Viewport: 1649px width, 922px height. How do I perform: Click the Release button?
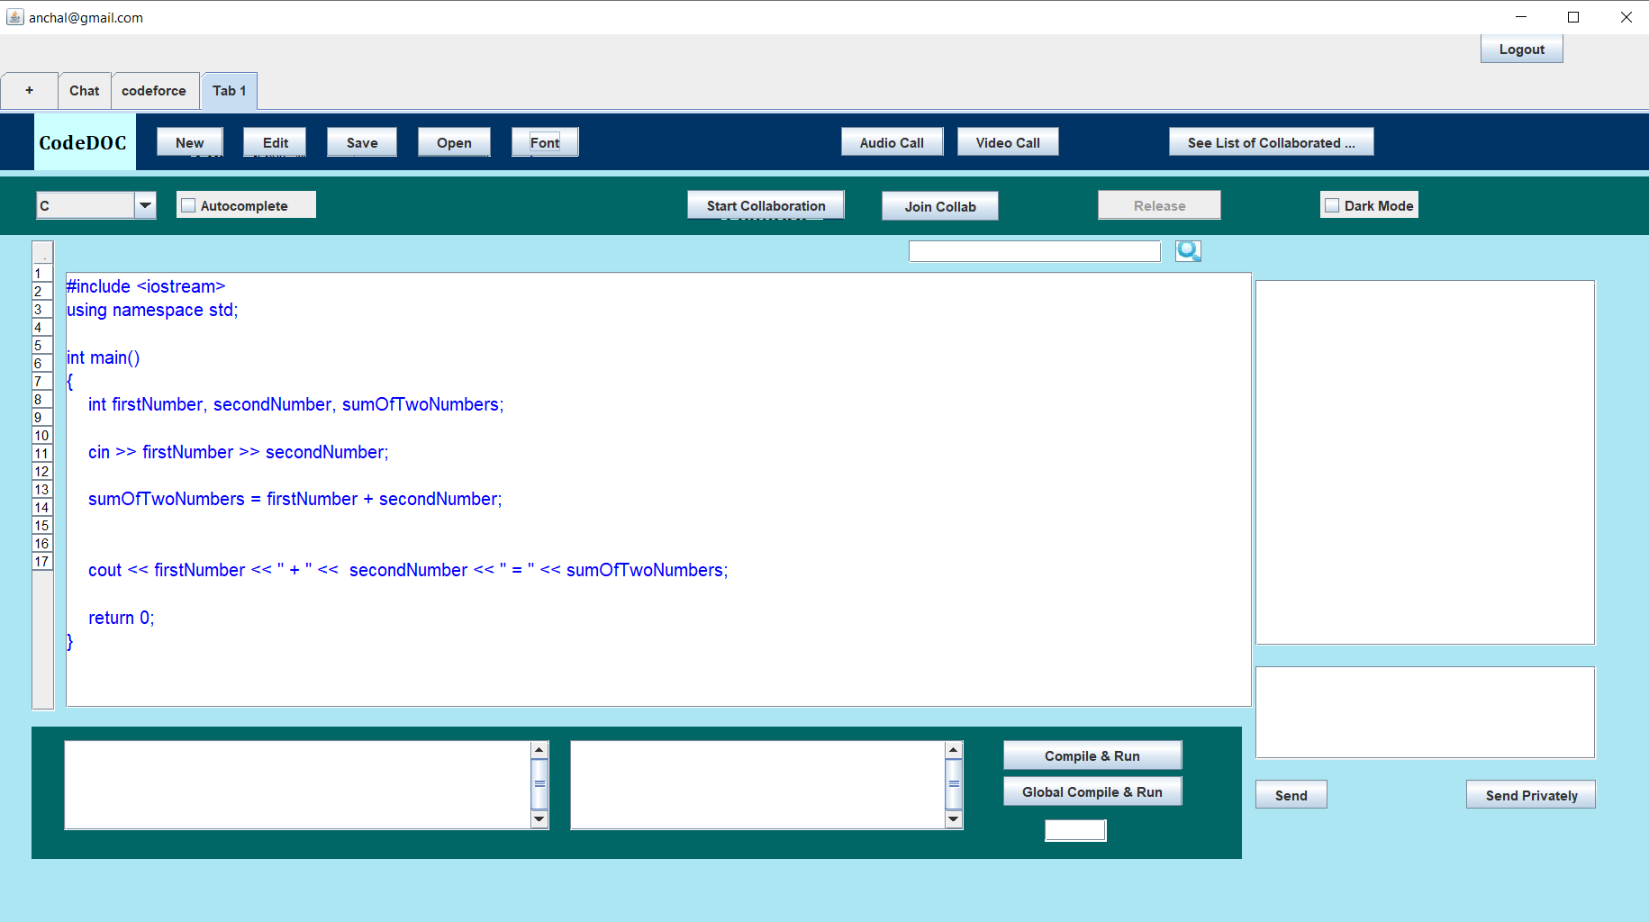pos(1159,205)
